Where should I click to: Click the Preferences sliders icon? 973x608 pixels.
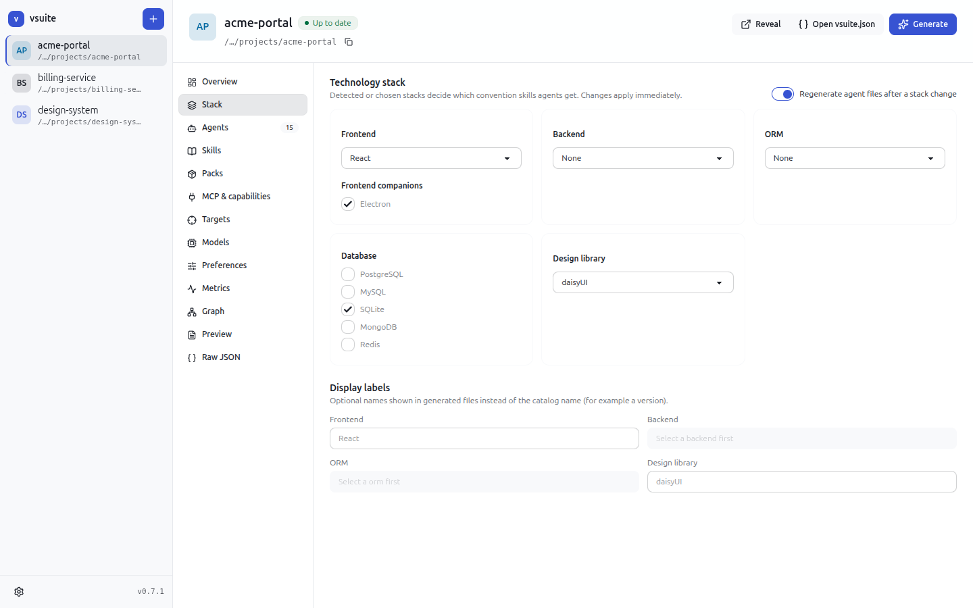192,265
